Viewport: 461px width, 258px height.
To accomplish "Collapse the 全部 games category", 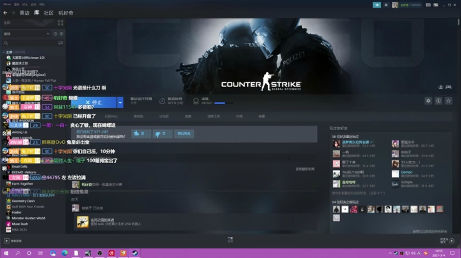I will tap(4, 52).
